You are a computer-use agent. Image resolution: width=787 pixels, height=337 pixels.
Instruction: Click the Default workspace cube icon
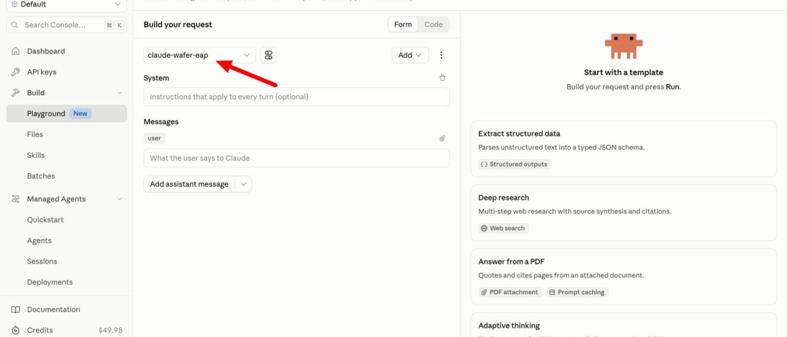[14, 4]
